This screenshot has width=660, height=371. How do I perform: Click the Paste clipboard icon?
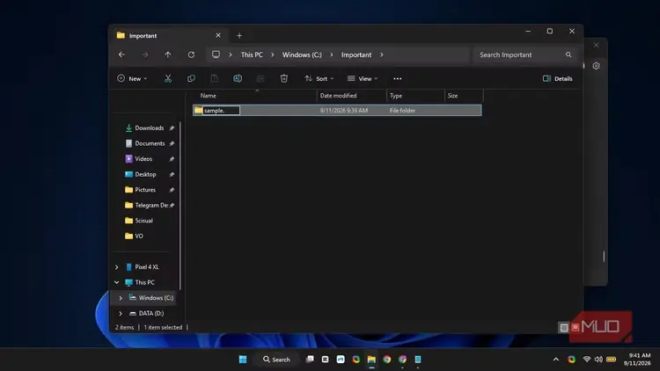(214, 78)
